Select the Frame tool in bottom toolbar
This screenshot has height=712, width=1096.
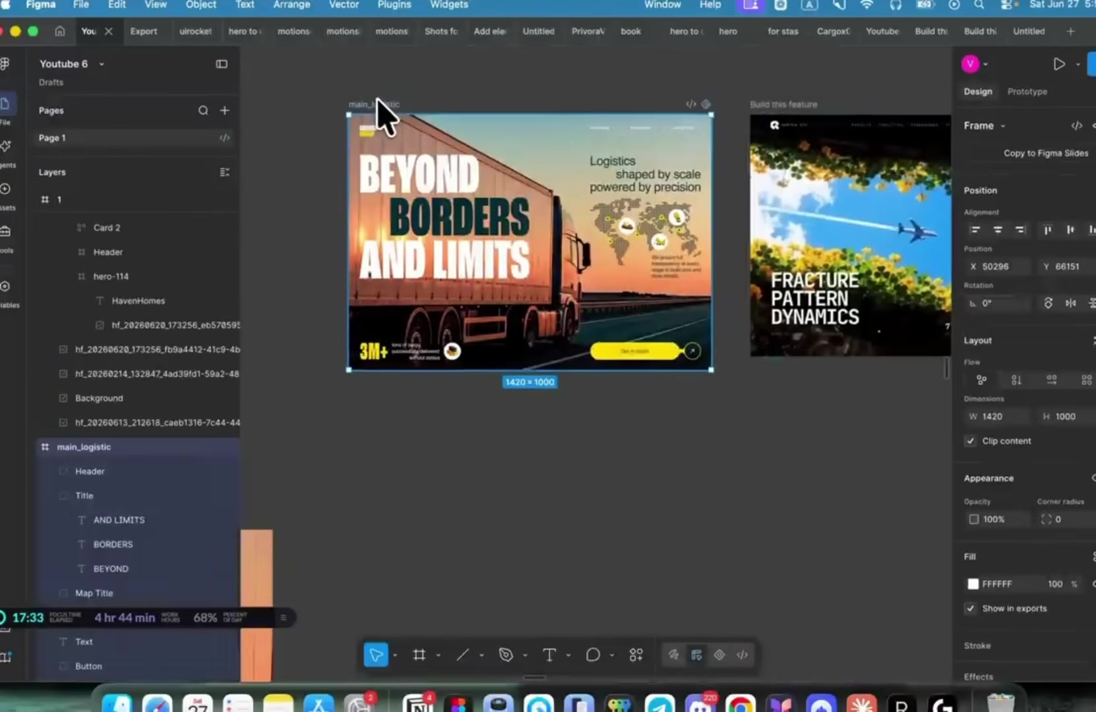(x=419, y=655)
